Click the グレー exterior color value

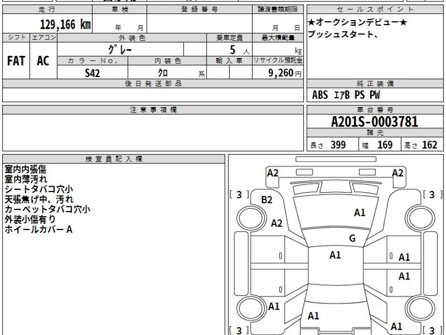click(120, 49)
